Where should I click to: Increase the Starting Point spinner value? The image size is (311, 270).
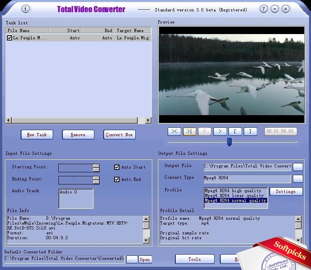pyautogui.click(x=96, y=166)
